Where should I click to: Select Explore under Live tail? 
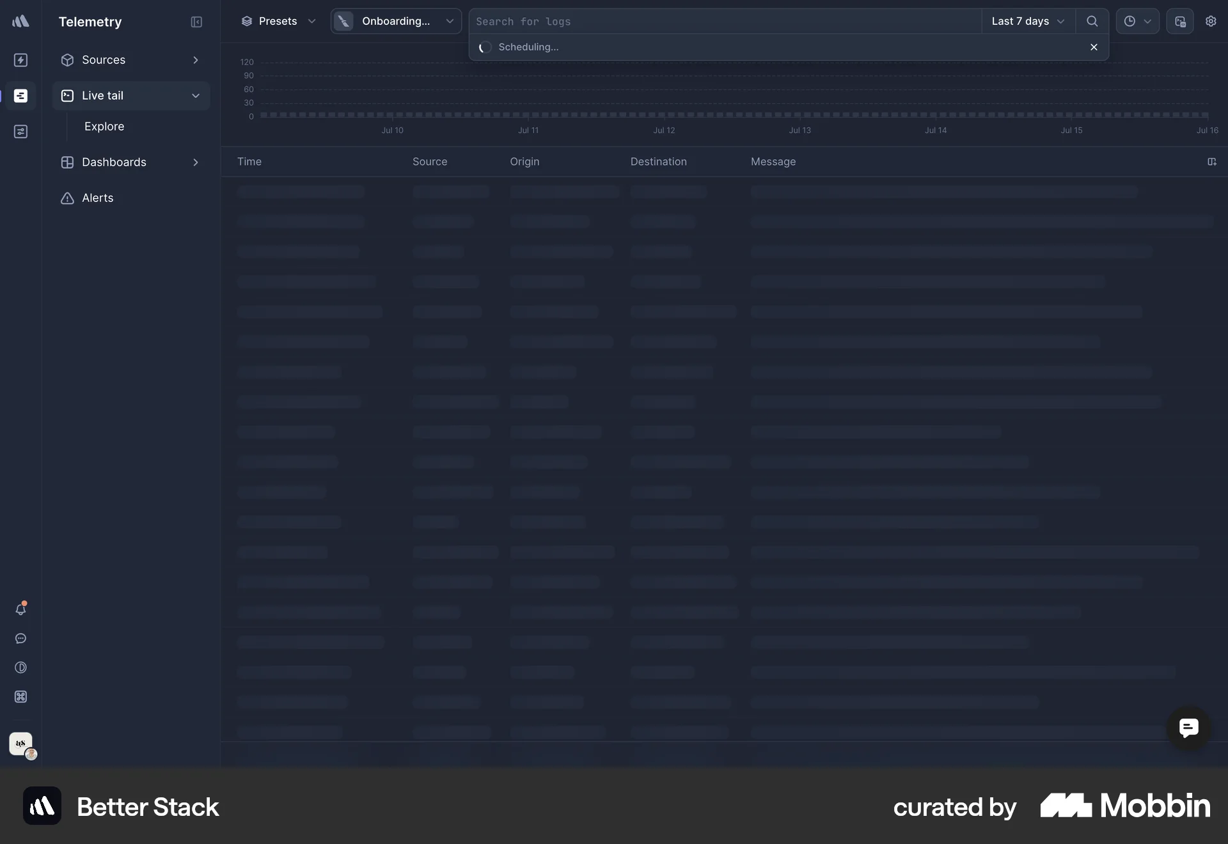click(104, 127)
